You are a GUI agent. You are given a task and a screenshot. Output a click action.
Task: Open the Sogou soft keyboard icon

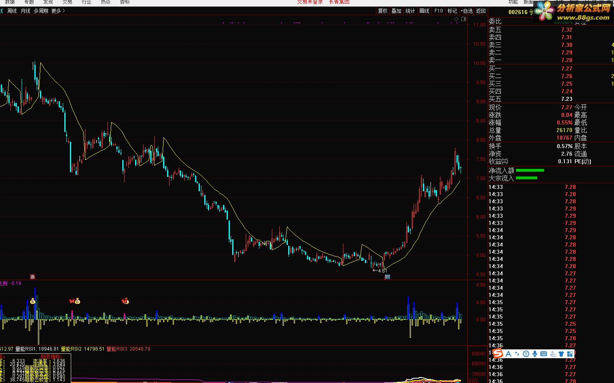[x=544, y=354]
